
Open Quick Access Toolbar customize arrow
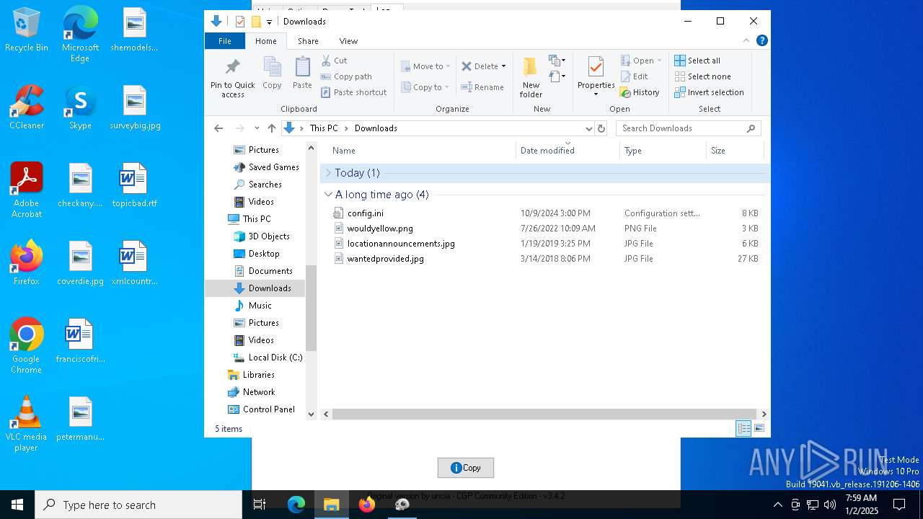[269, 22]
